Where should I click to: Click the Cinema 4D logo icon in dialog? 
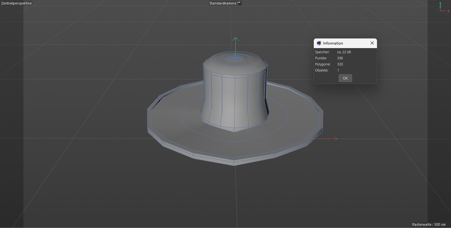(x=319, y=43)
